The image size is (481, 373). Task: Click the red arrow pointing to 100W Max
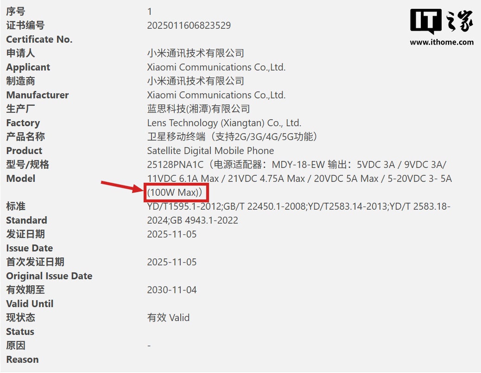pos(123,186)
